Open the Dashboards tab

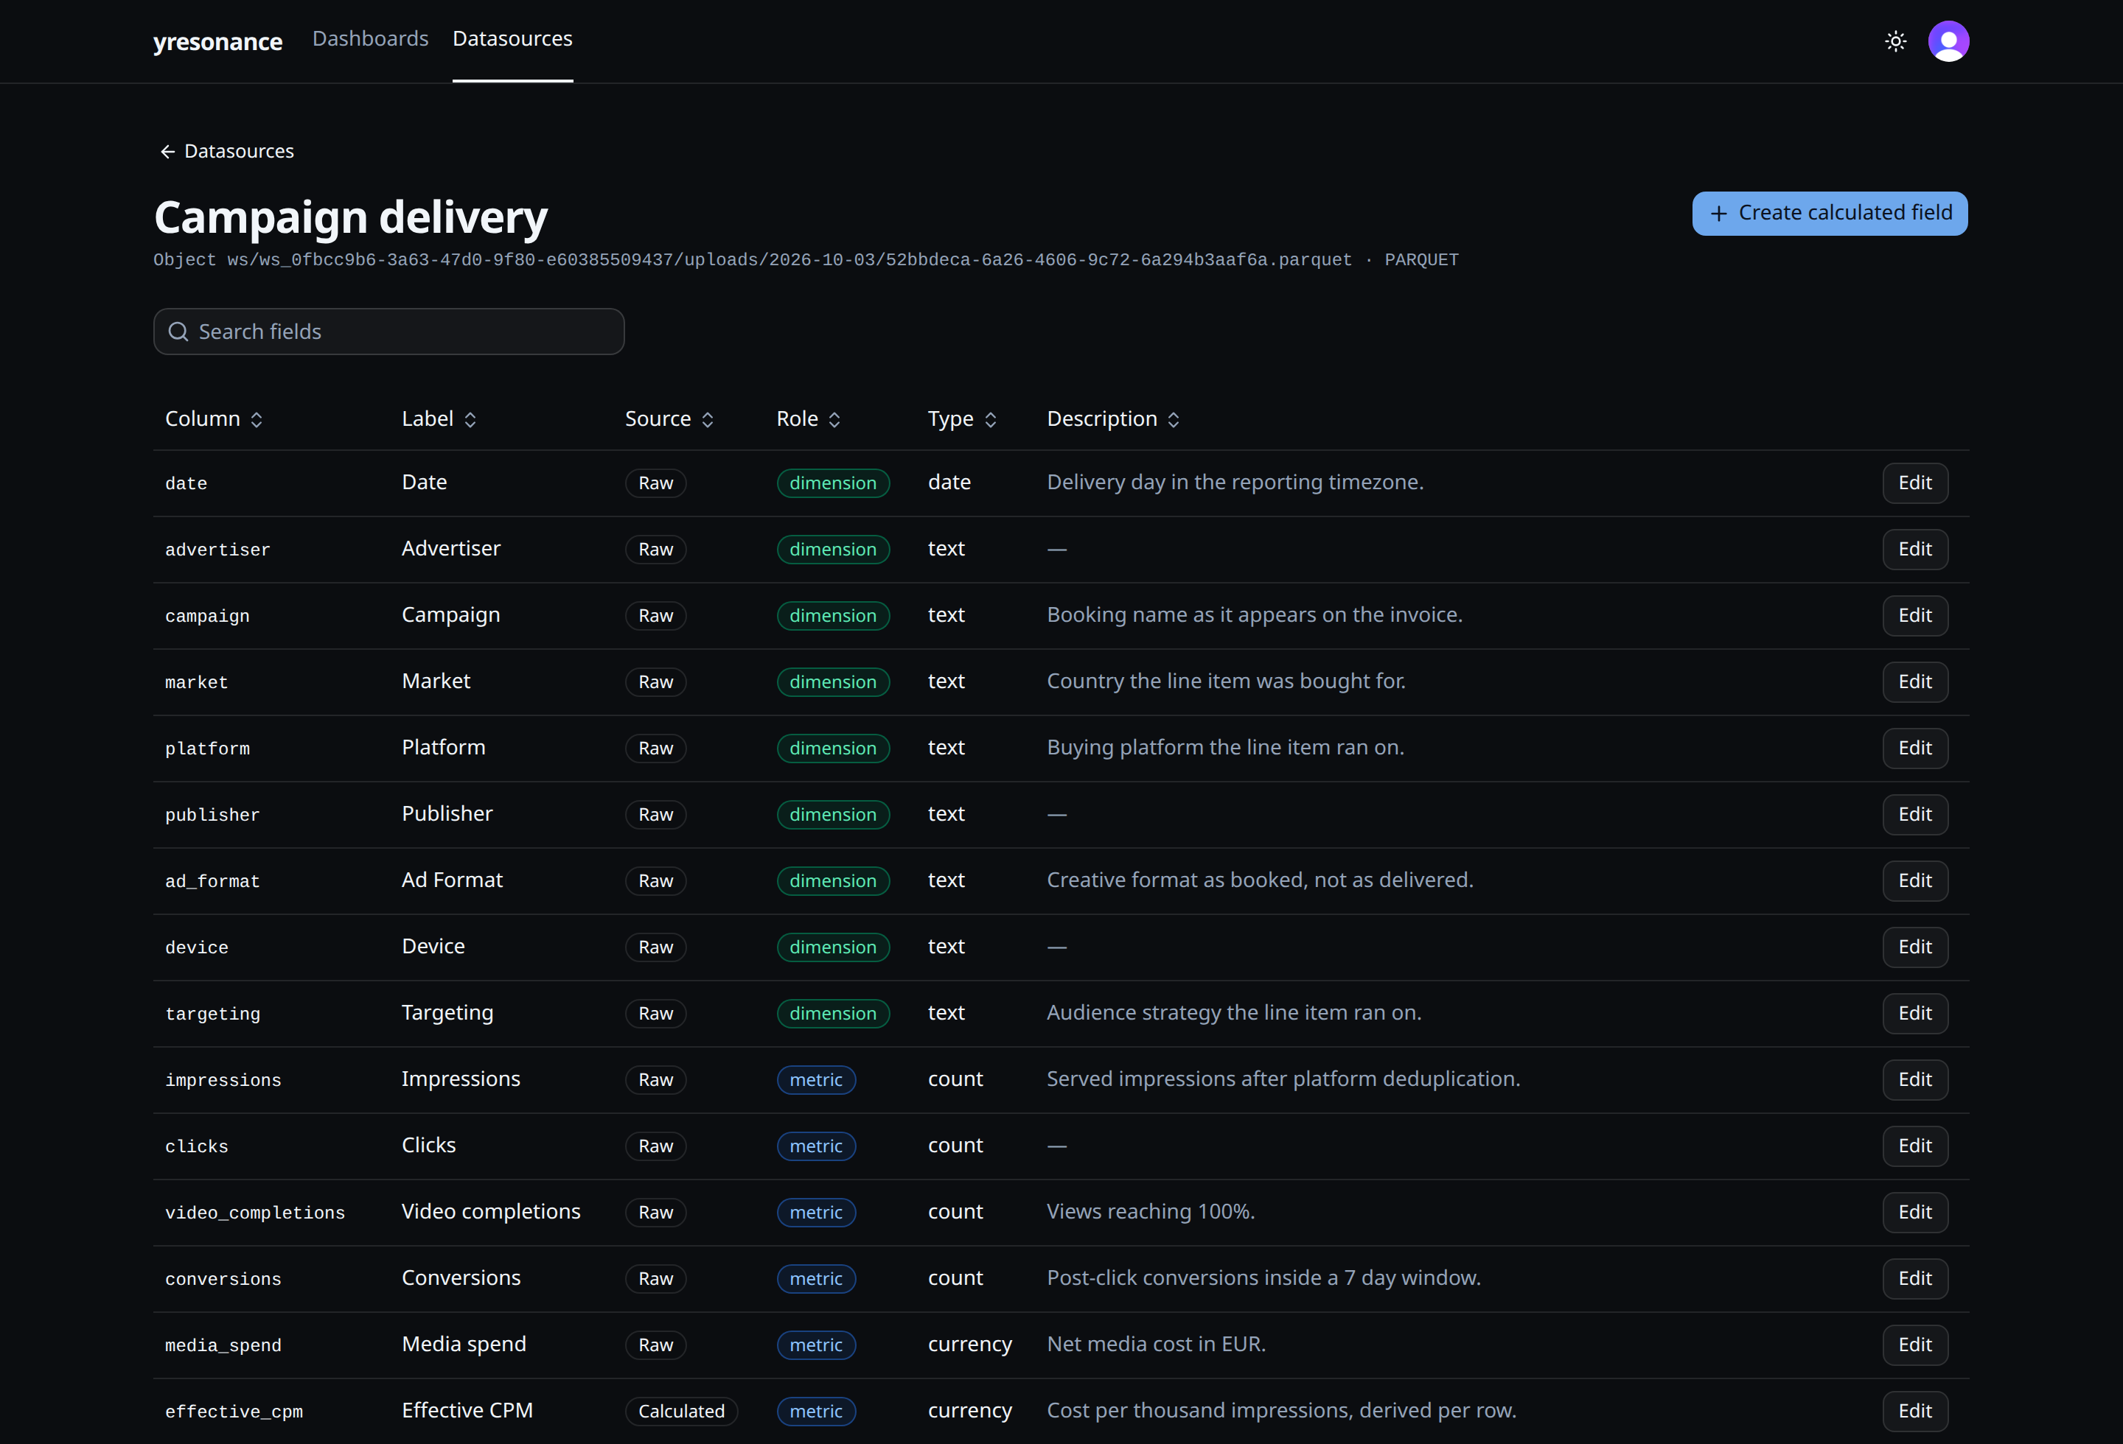tap(370, 38)
